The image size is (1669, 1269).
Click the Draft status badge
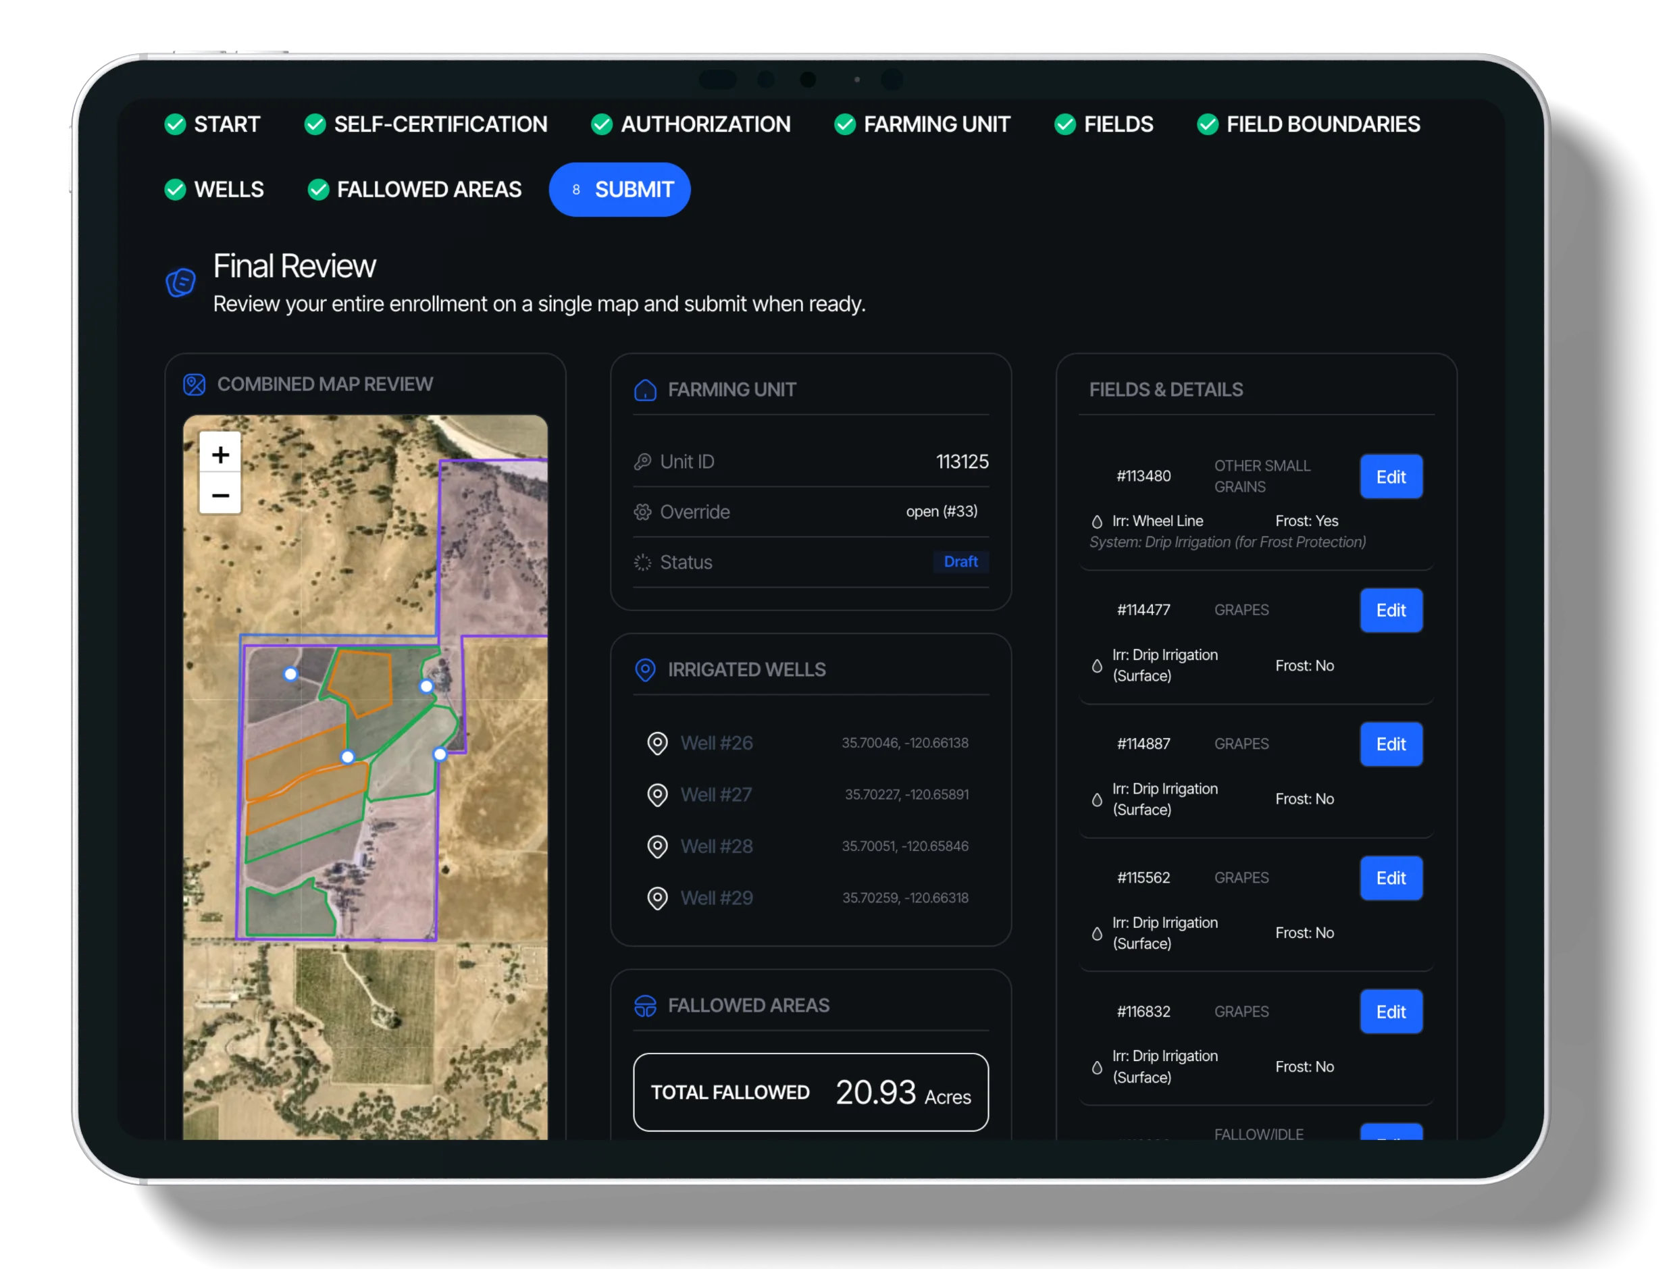[x=960, y=562]
